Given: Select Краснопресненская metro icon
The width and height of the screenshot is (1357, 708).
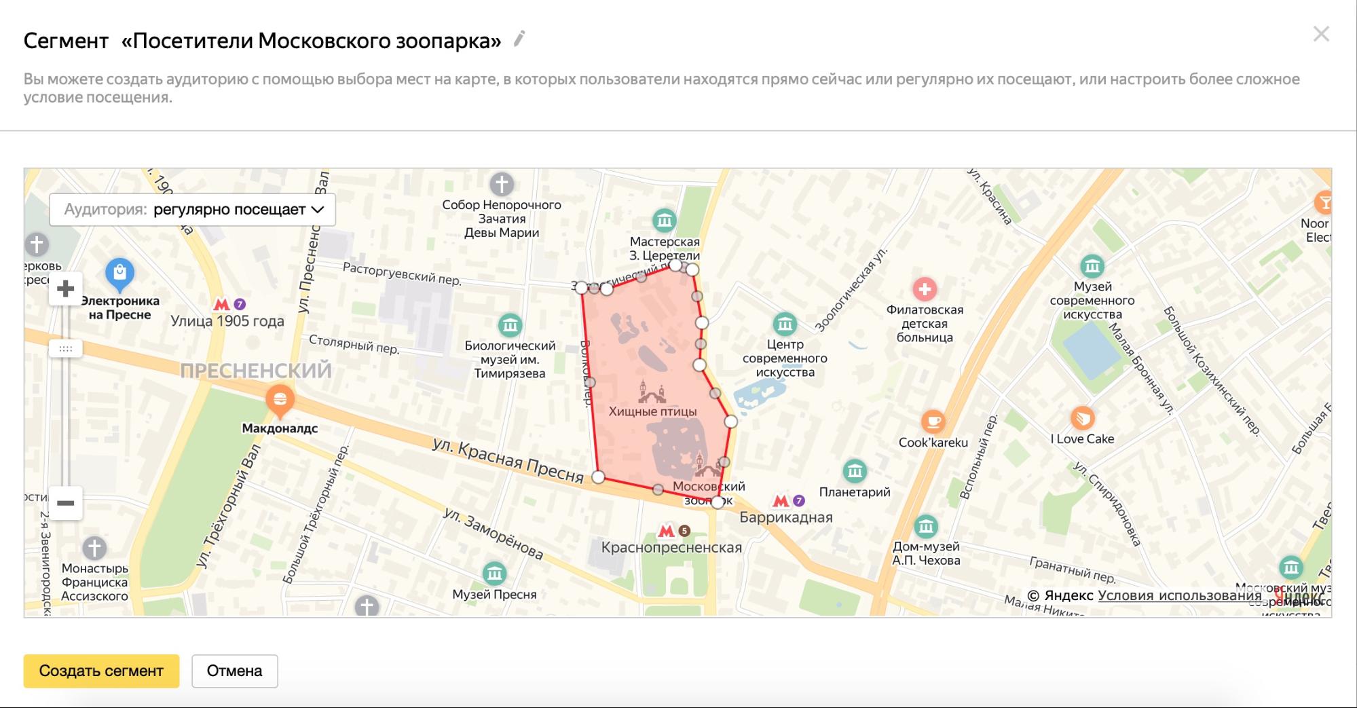Looking at the screenshot, I should 667,531.
